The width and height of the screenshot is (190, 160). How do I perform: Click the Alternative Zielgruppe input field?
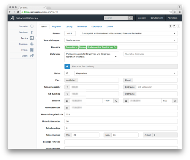150,54
